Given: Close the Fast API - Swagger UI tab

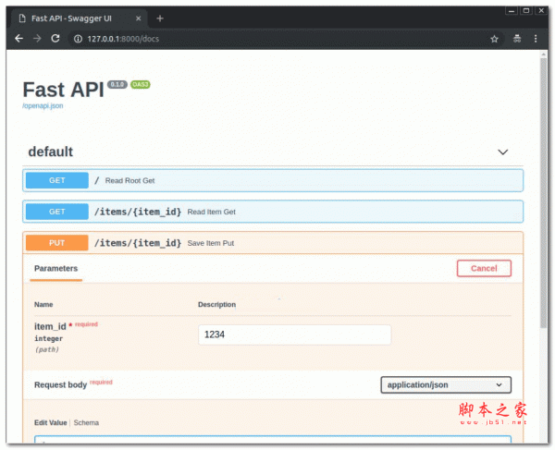Looking at the screenshot, I should (139, 18).
